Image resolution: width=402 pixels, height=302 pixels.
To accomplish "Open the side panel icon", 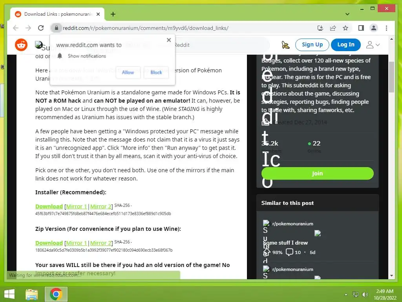I will click(x=361, y=28).
